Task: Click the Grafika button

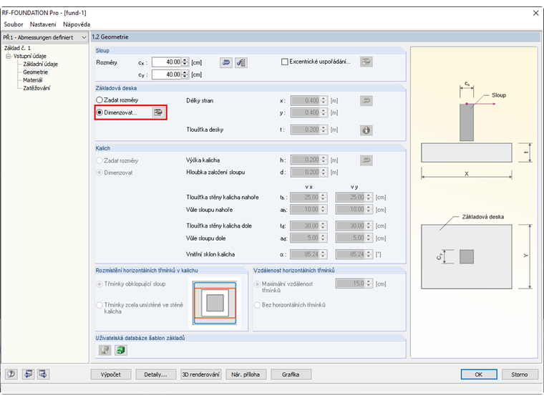Action: (x=291, y=375)
